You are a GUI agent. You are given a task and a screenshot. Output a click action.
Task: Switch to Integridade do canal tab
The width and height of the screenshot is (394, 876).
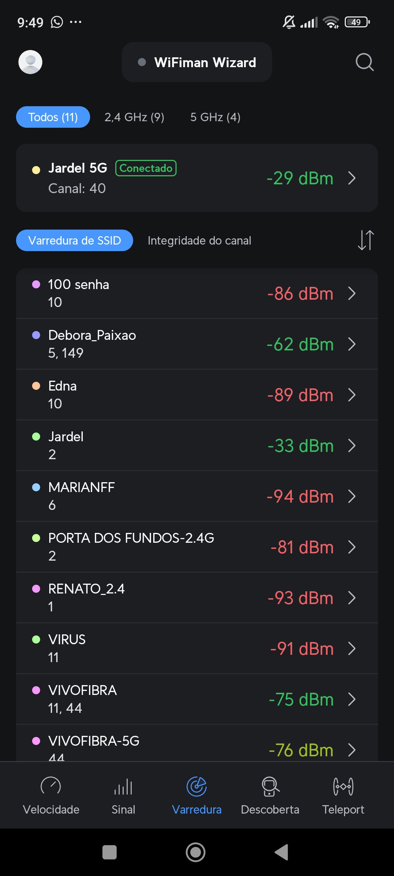(199, 241)
